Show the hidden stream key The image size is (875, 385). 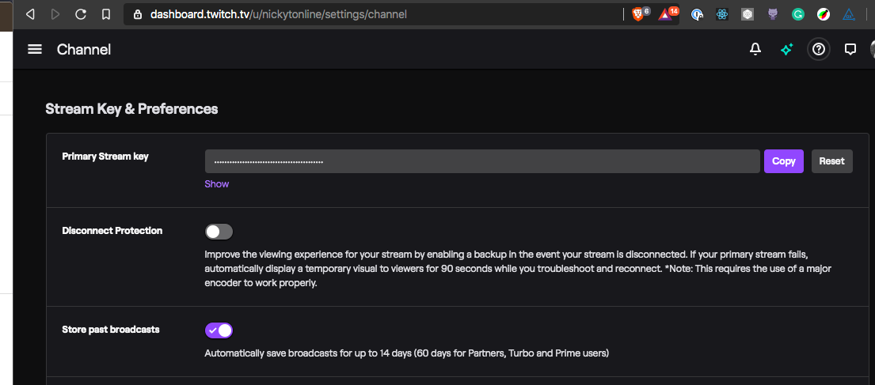(216, 184)
